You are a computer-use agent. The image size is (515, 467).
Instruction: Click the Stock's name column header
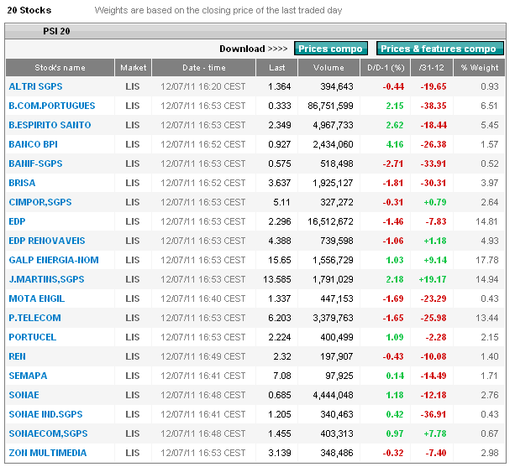[60, 68]
